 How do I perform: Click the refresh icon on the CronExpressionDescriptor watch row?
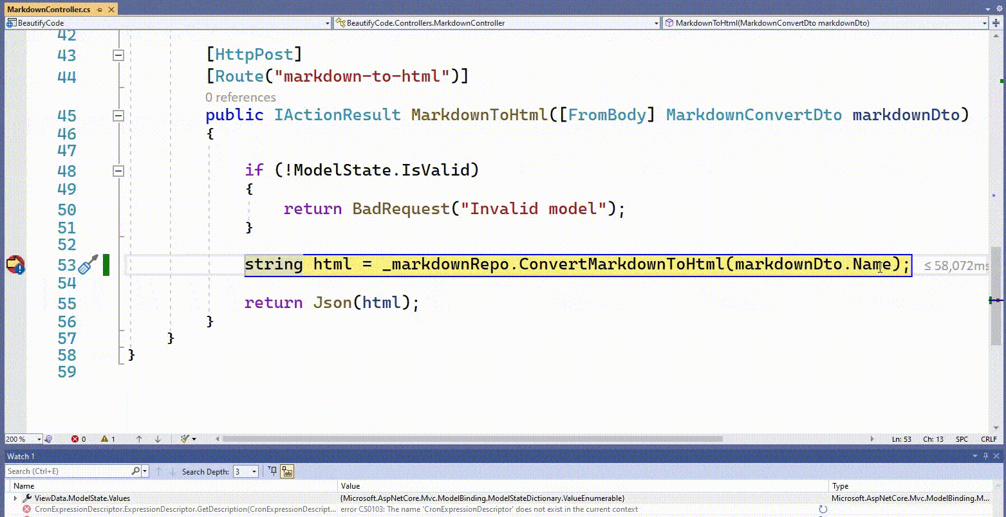823,508
